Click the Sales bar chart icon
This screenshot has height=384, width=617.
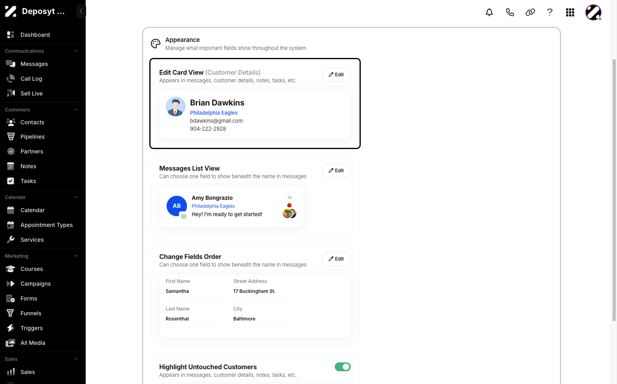11,372
